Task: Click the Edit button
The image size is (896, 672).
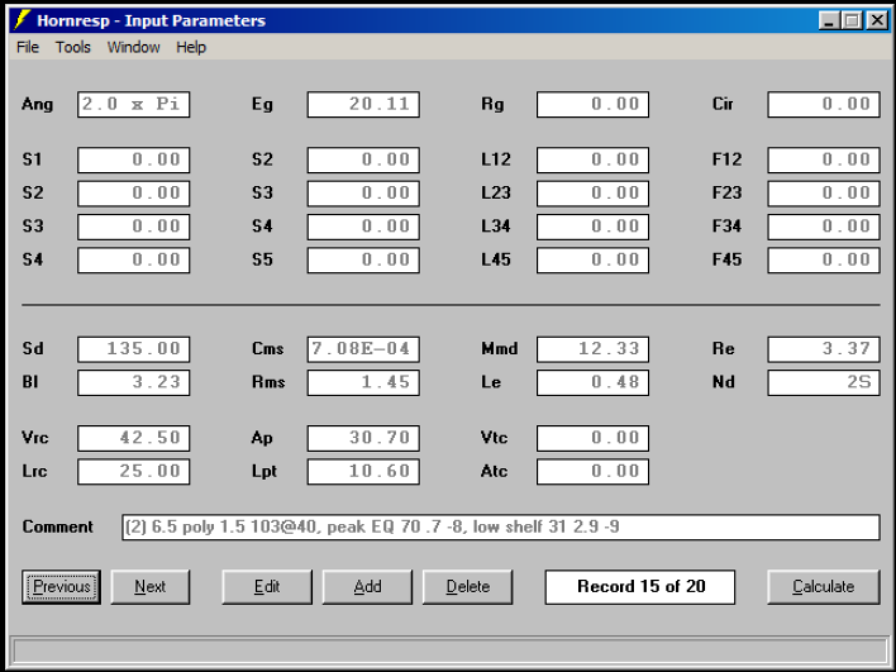Action: pyautogui.click(x=267, y=587)
